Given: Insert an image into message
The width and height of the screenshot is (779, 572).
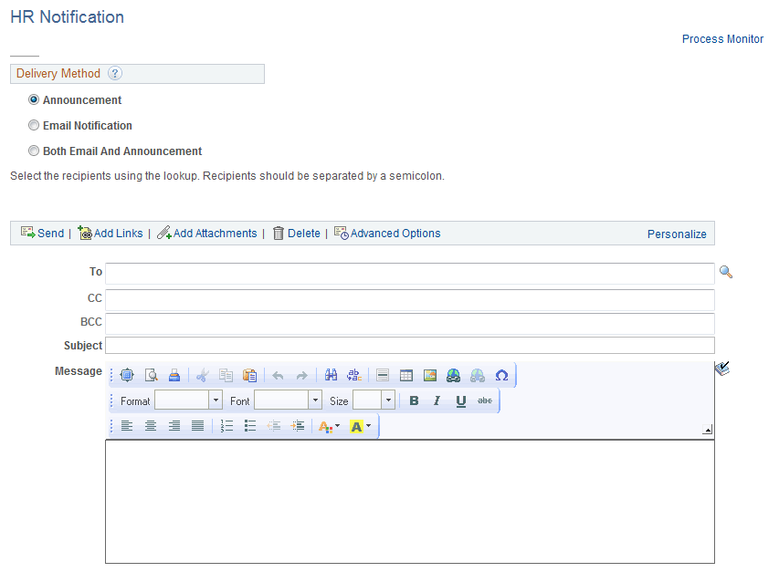Looking at the screenshot, I should click(430, 375).
